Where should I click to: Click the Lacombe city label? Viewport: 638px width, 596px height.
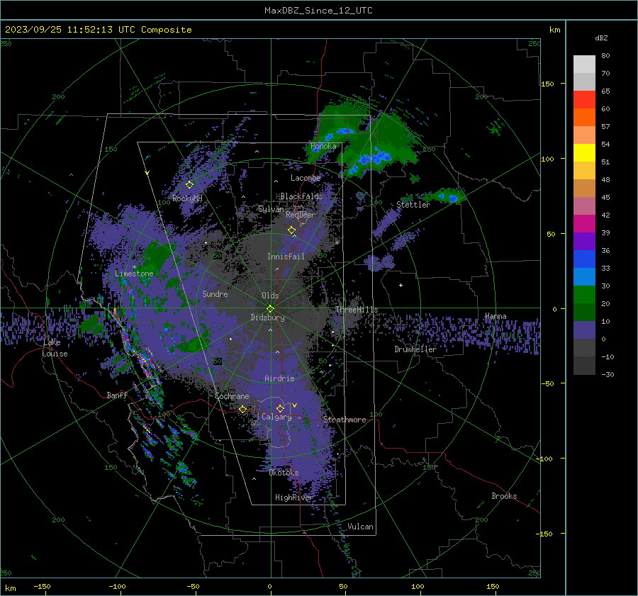[x=306, y=178]
